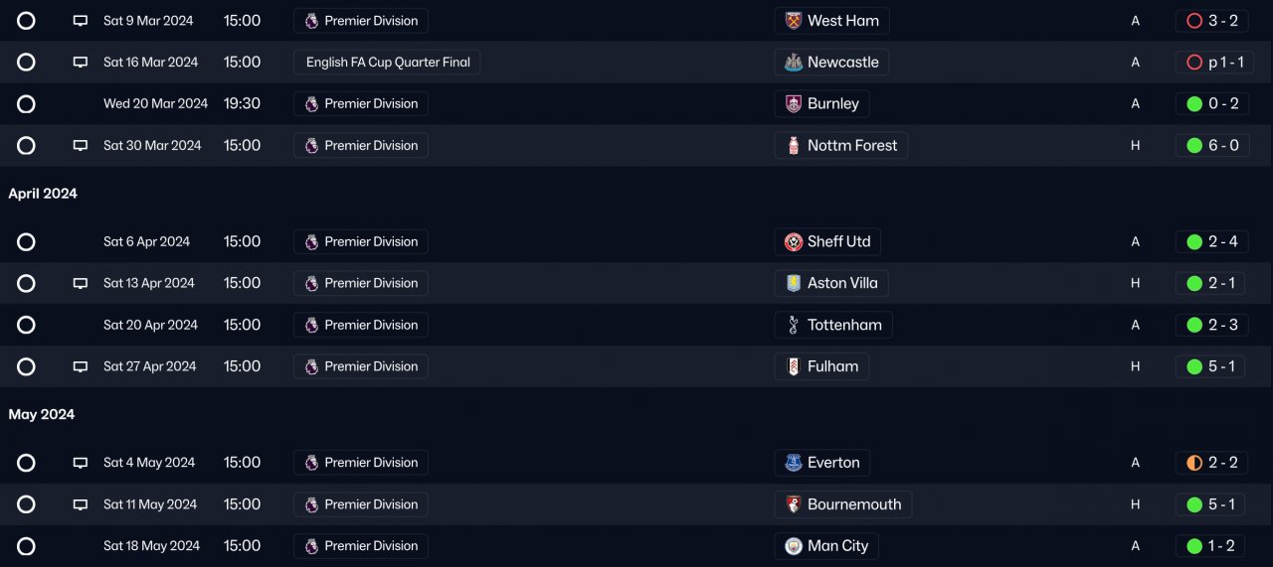Click the Tottenham club crest icon

click(794, 325)
